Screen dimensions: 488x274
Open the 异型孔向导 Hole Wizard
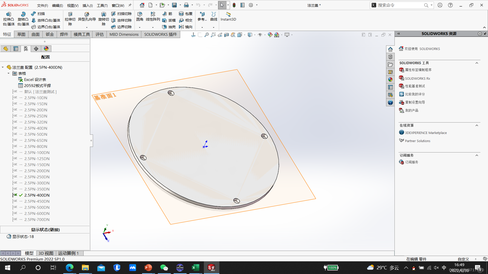[x=87, y=18]
